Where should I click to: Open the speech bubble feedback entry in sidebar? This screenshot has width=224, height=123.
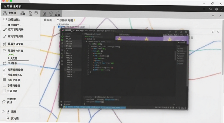(x=10, y=101)
